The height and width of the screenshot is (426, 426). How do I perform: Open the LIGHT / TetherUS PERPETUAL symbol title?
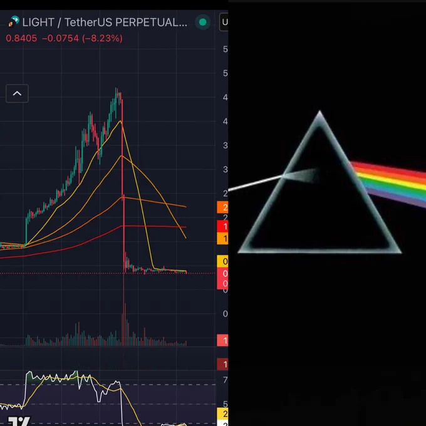pyautogui.click(x=105, y=23)
